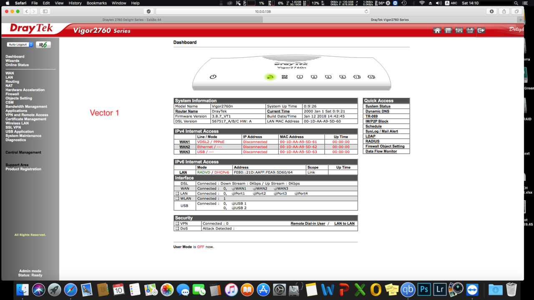Open the layout icon next to Home
The height and width of the screenshot is (300, 534).
[448, 30]
